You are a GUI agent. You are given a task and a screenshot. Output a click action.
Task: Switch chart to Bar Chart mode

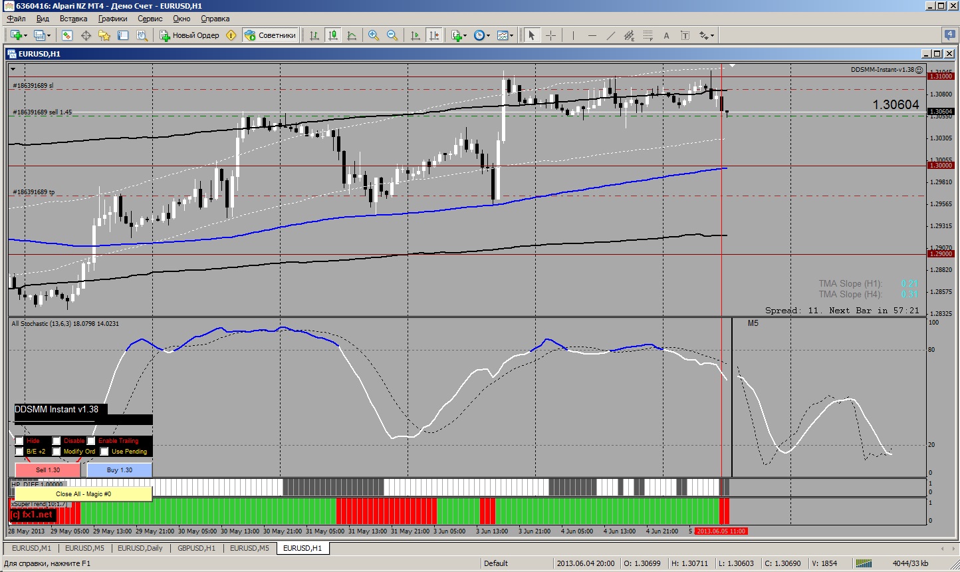pos(314,35)
